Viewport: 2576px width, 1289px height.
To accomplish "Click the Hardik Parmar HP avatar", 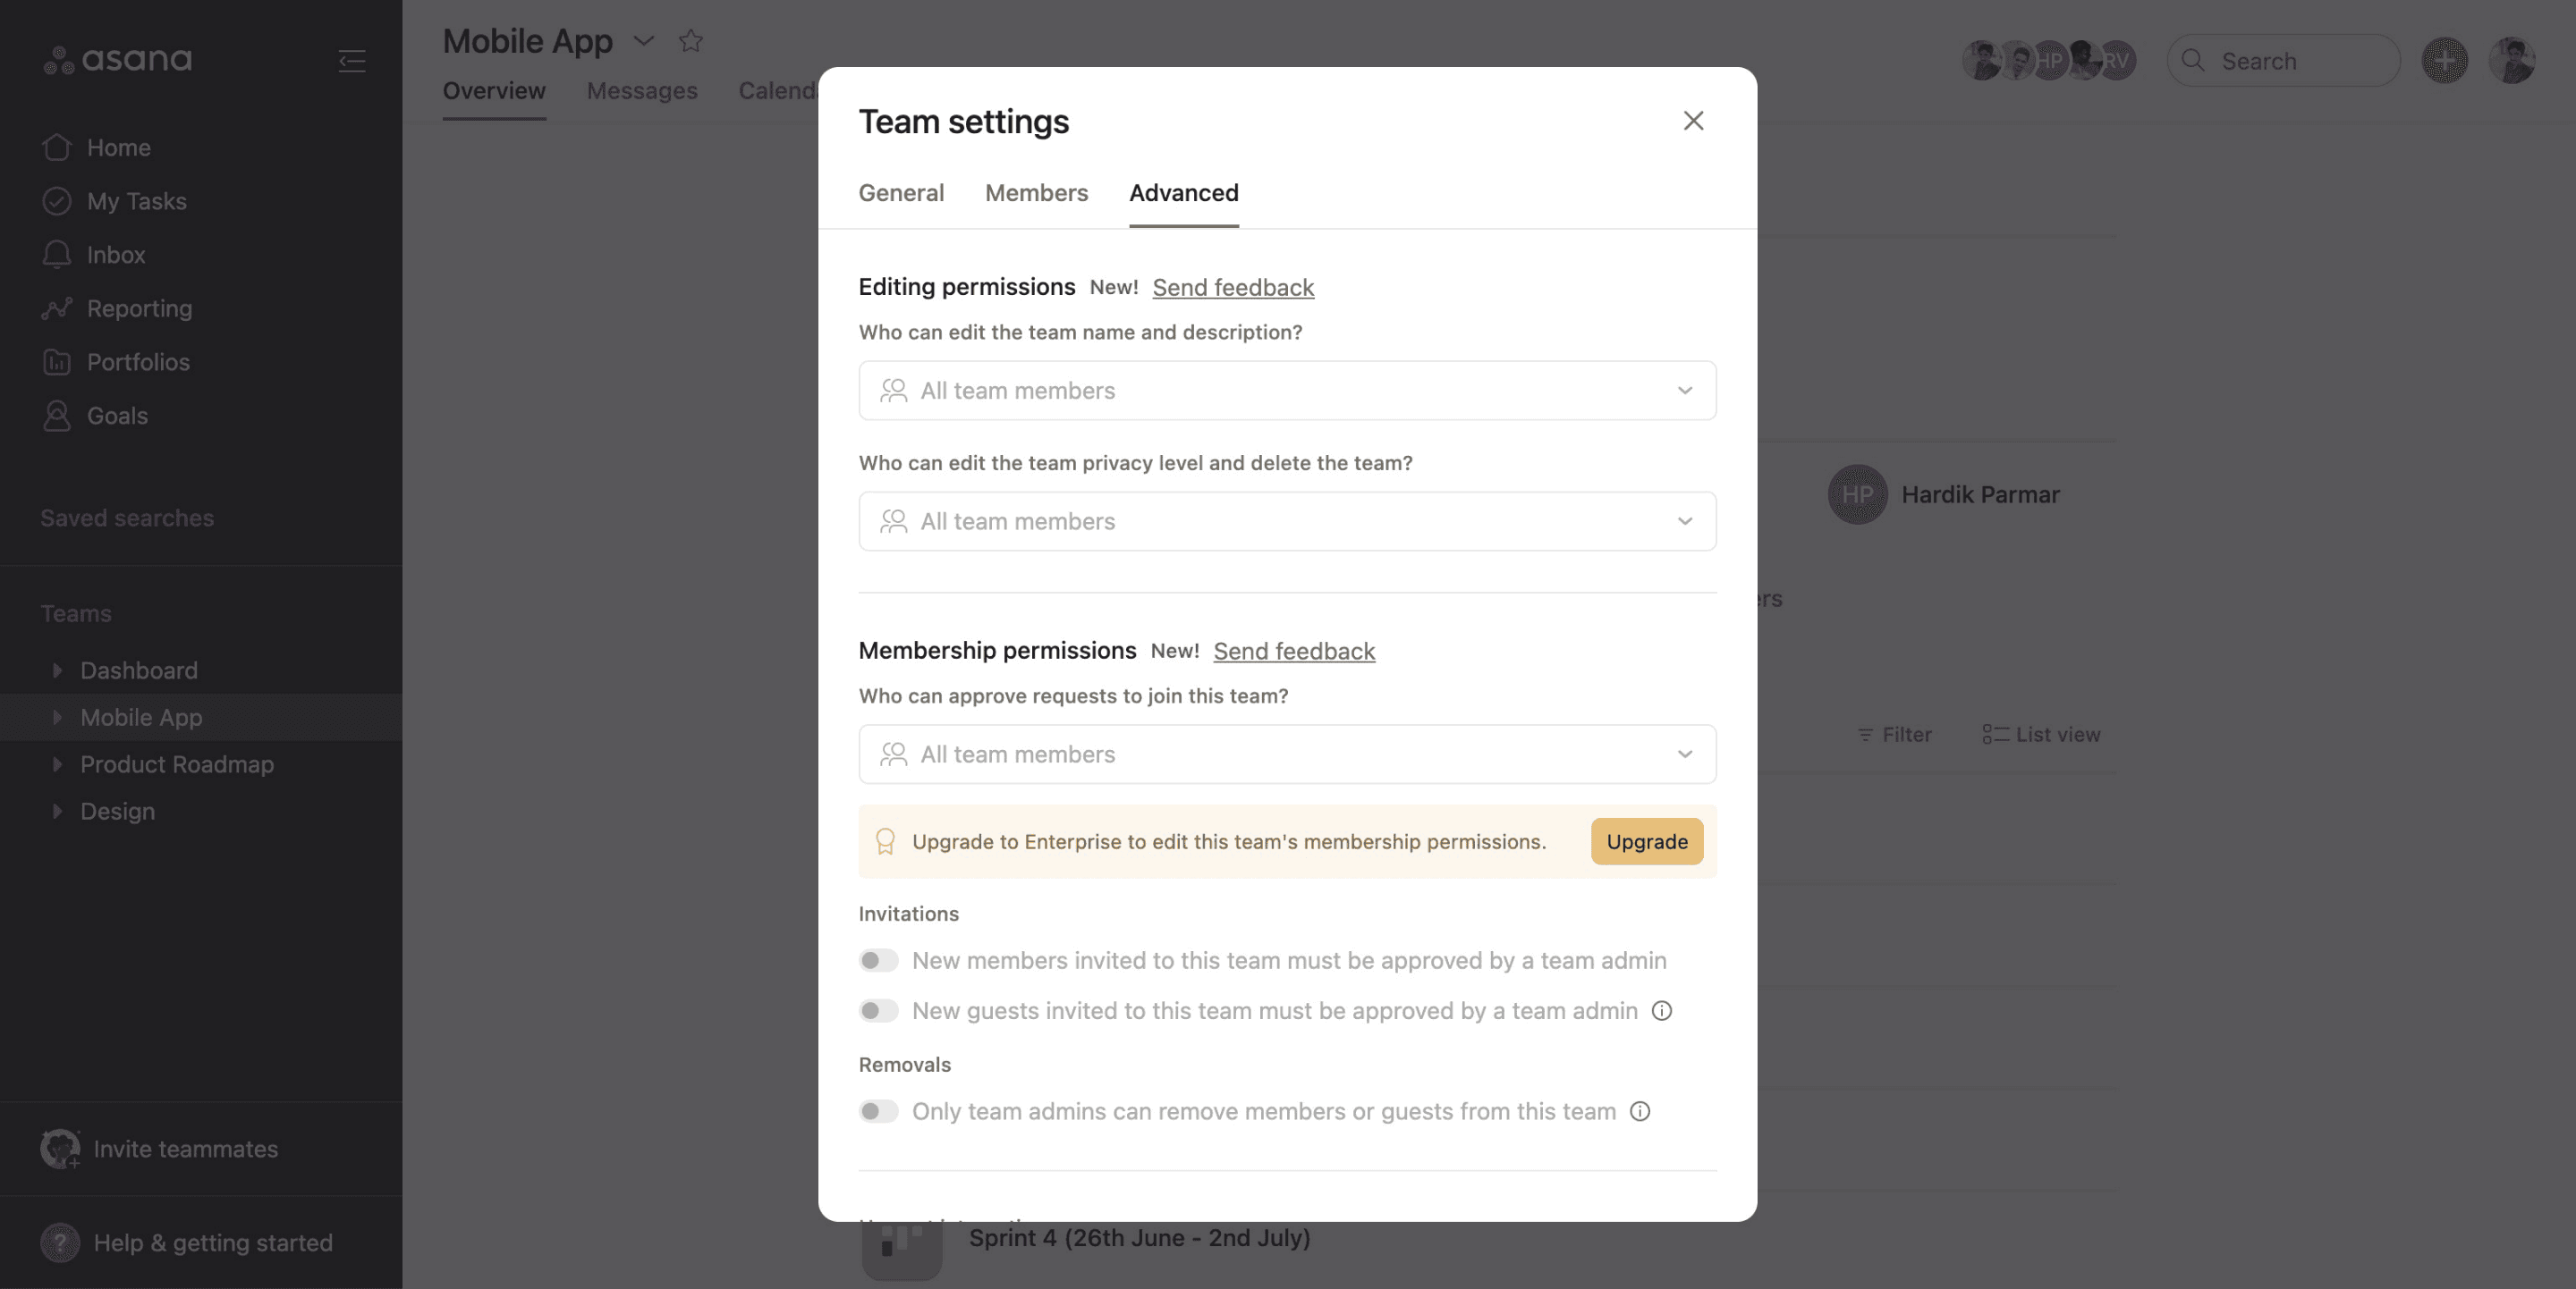I will pos(1857,494).
